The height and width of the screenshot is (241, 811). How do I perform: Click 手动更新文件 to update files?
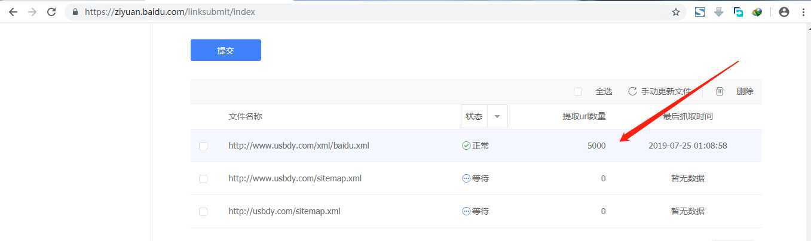(x=666, y=91)
